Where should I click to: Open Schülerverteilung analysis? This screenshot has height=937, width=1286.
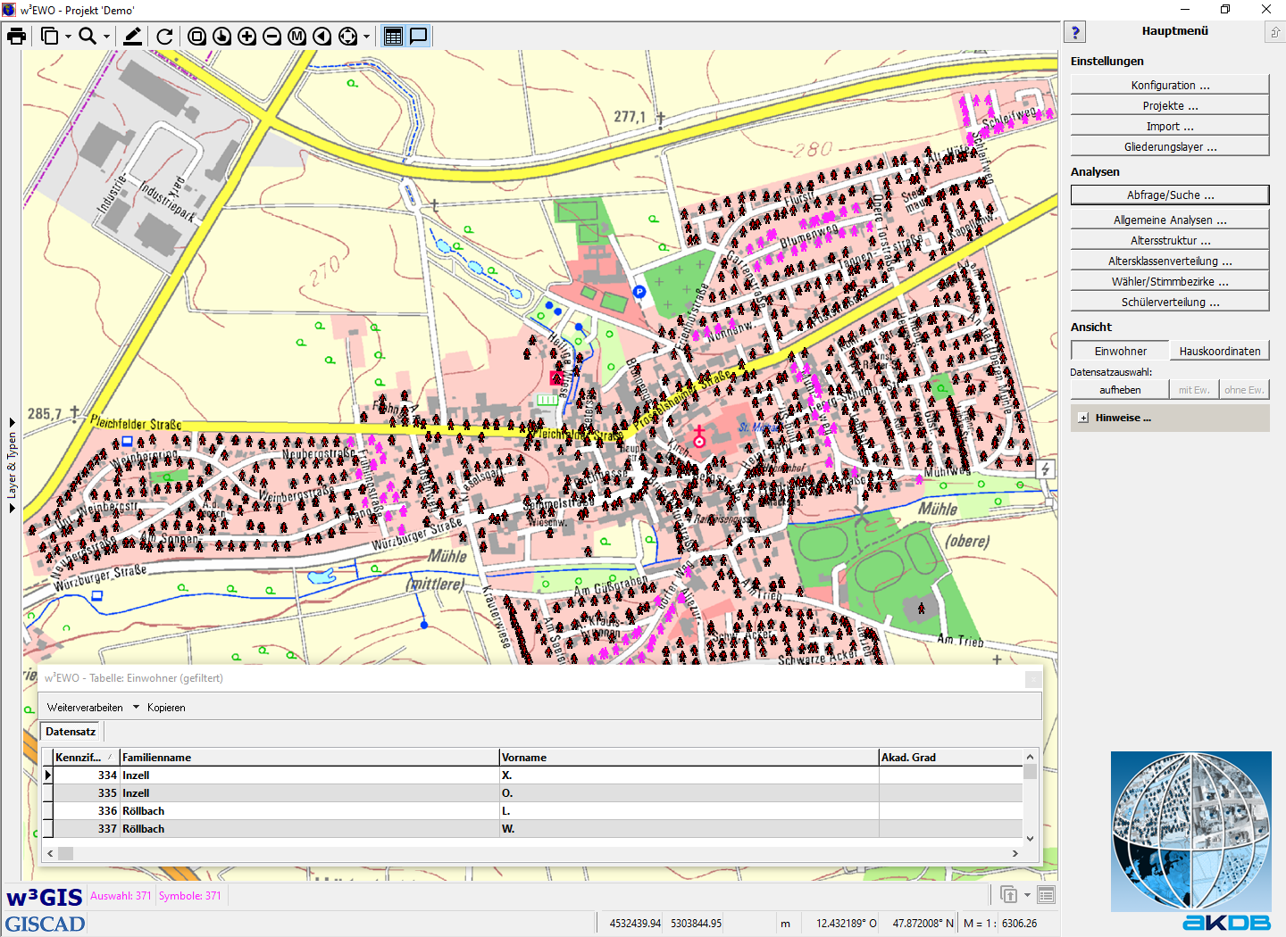click(1170, 302)
